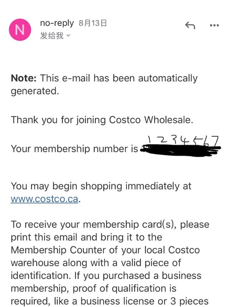Tap "You may begin shopping immediately at" text
This screenshot has width=230, height=307.
[x=101, y=186]
